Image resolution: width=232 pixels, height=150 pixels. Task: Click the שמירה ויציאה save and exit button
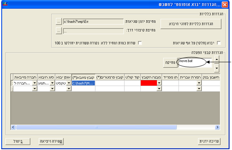coord(51,141)
